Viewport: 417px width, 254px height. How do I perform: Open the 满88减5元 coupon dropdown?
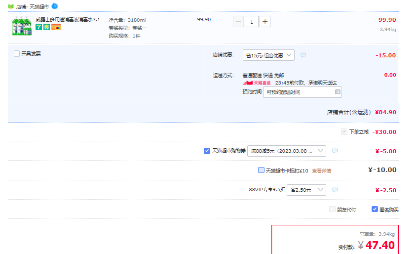(x=287, y=151)
